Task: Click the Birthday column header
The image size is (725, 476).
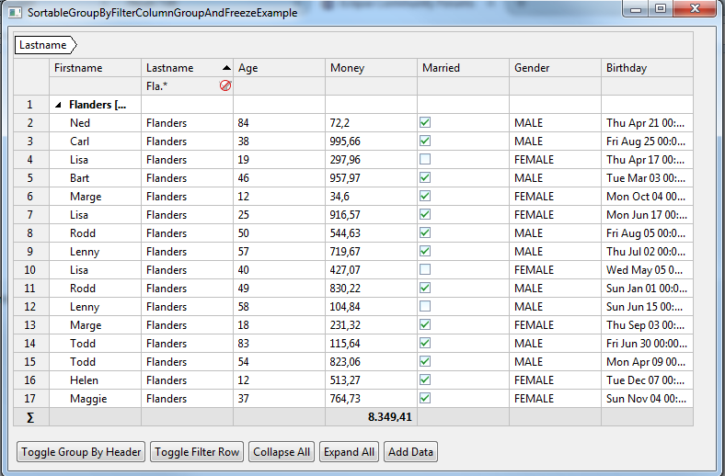Action: [x=648, y=68]
